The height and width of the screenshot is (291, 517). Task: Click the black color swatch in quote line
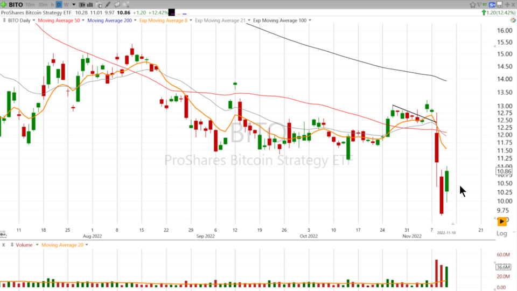pos(172,12)
